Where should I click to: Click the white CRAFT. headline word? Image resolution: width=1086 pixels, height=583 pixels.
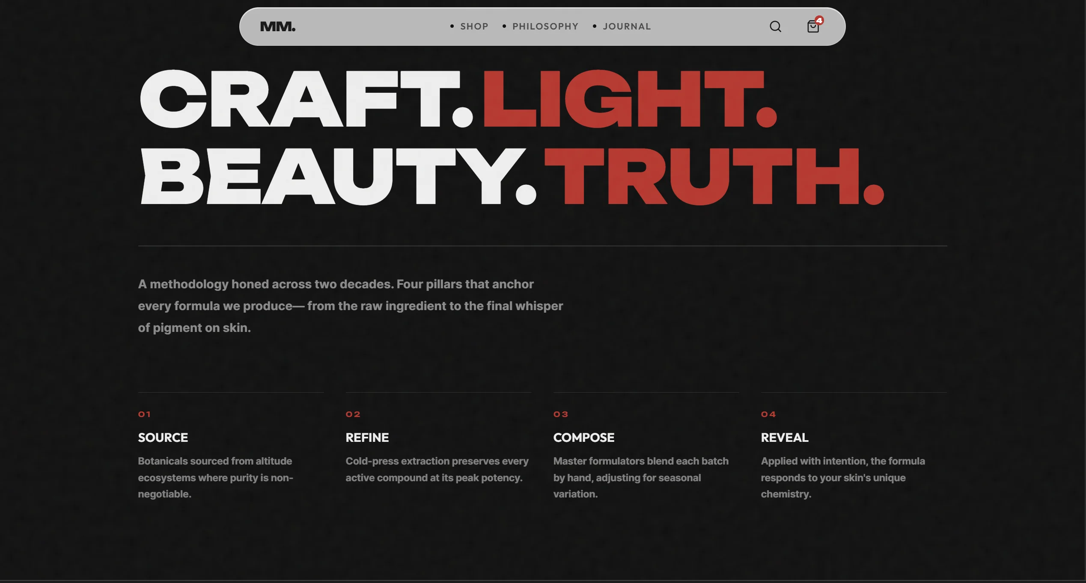[x=306, y=99]
